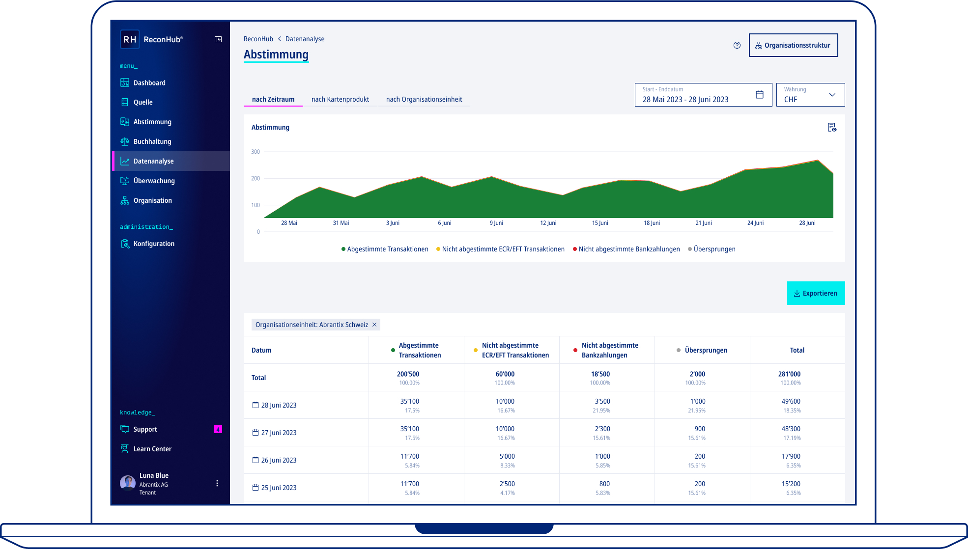Click the Buchhaltung scales icon

coord(125,141)
